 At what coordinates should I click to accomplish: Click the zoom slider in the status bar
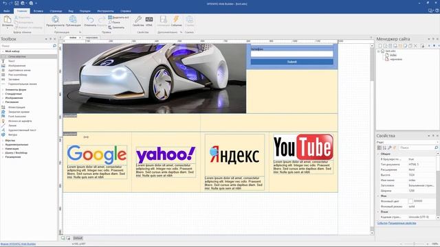(x=414, y=244)
